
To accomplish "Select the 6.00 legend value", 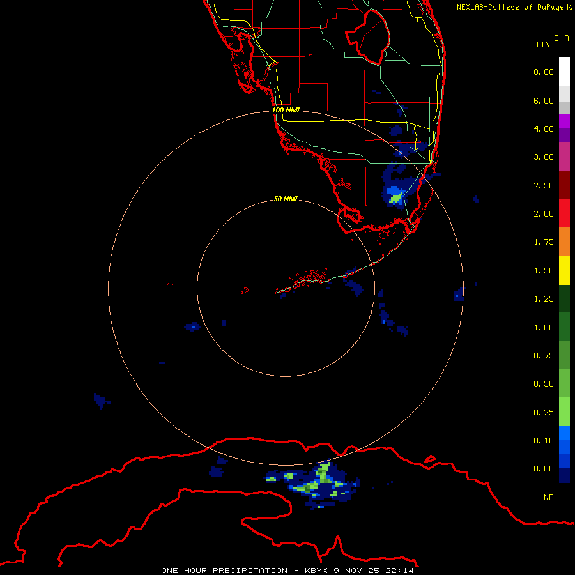I will tap(544, 100).
